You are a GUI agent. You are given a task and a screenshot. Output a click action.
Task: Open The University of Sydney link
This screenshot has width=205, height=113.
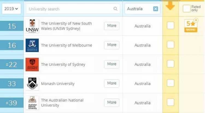(63, 65)
